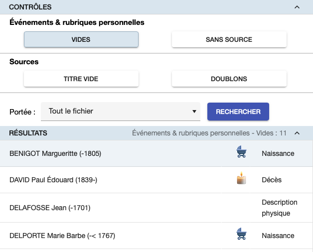This screenshot has width=313, height=252.
Task: Select DELAFOSSE Jean (-1701) result row
Action: coord(156,208)
